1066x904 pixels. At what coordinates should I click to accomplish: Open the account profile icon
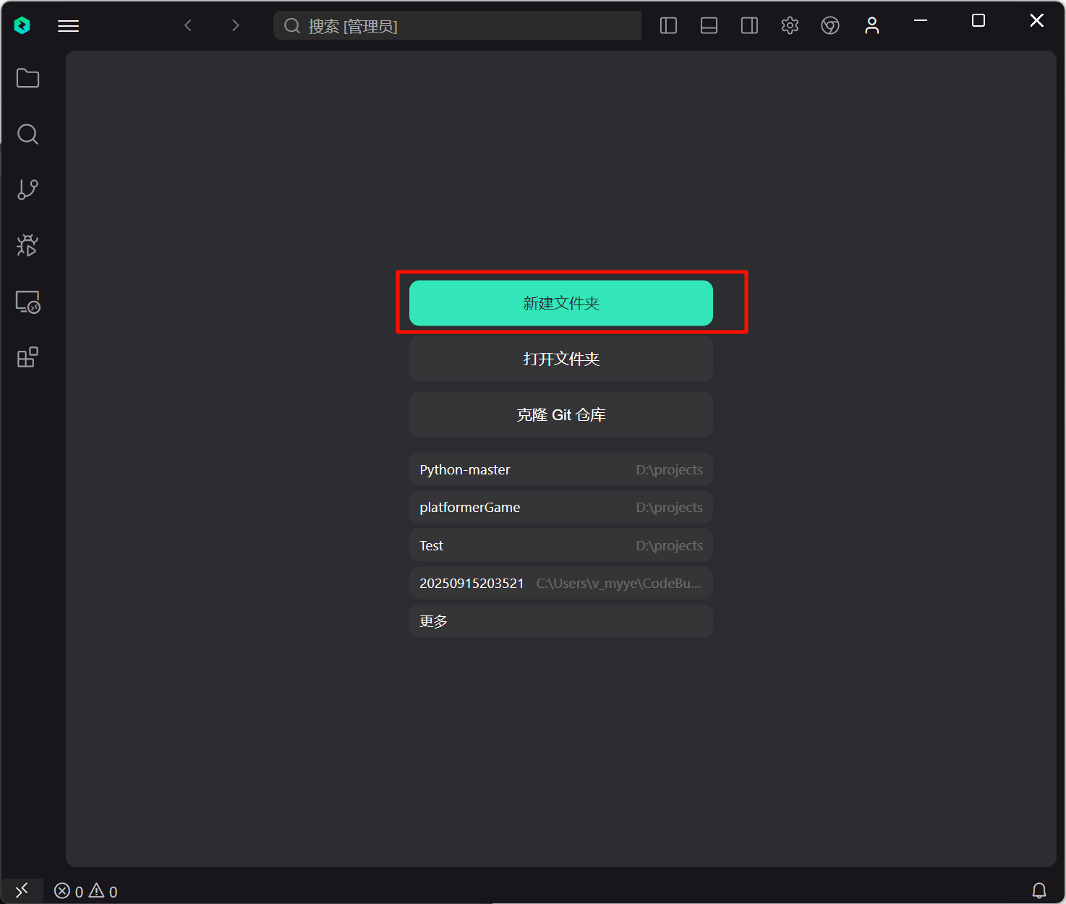click(x=872, y=26)
